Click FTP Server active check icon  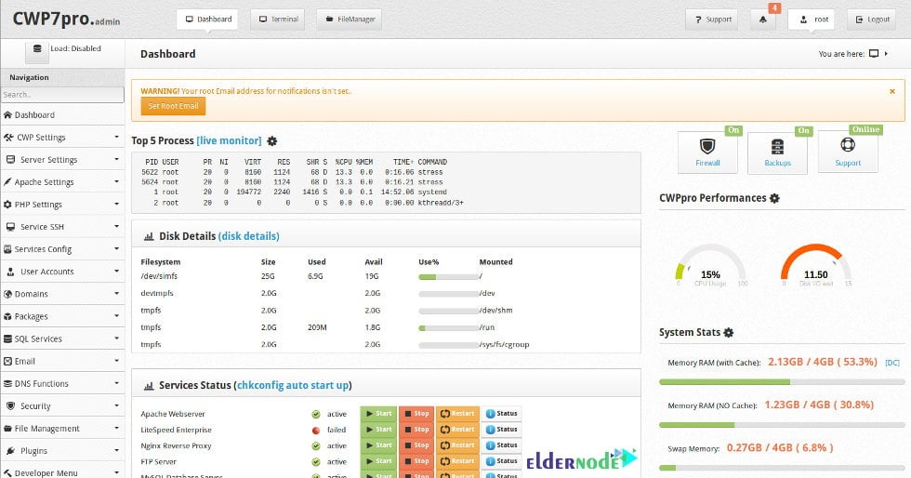[x=316, y=461]
